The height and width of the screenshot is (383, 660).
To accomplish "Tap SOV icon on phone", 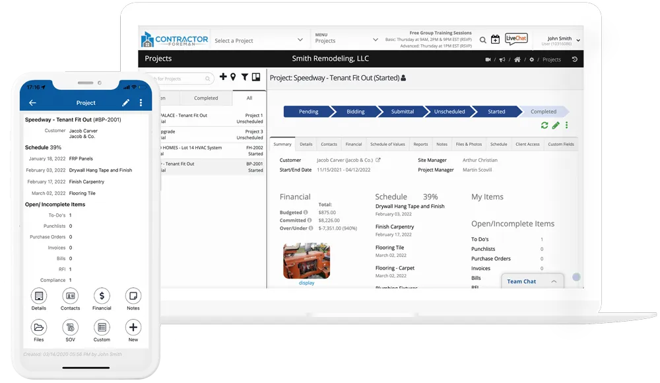I will pos(71,328).
